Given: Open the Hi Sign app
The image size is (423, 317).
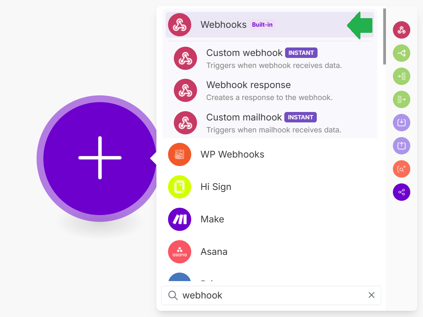Looking at the screenshot, I should (270, 187).
